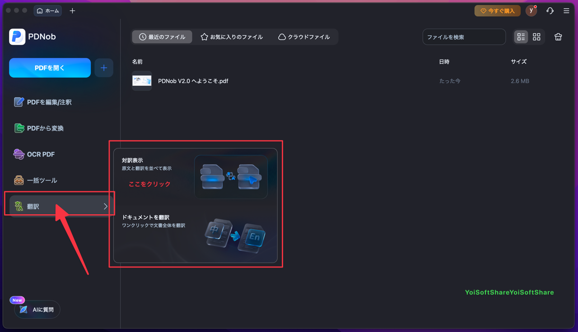The width and height of the screenshot is (578, 332).
Task: Choose 対訳表示 side-by-side translation option
Action: point(195,176)
